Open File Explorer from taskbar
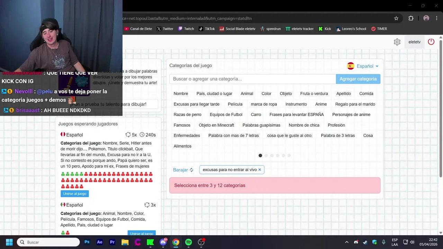443x249 pixels. point(125,242)
